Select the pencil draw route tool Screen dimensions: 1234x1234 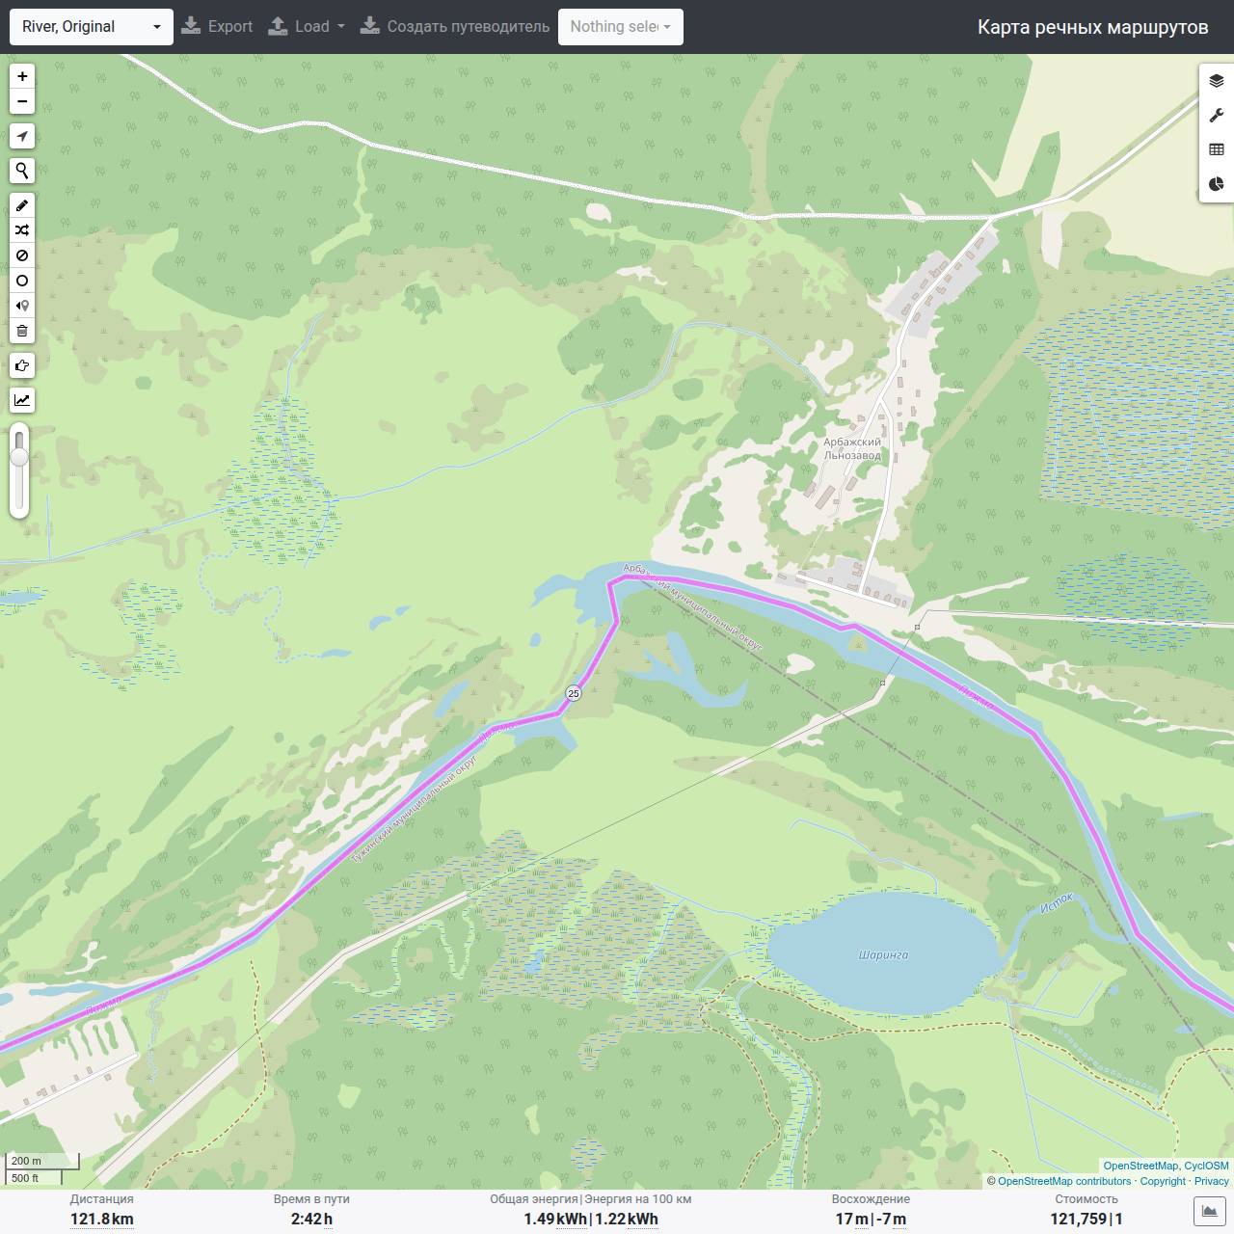pos(22,205)
